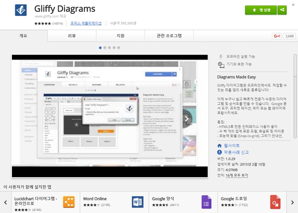Open the 오피스 애플리케이션 category link
The height and width of the screenshot is (213, 298).
pyautogui.click(x=86, y=23)
